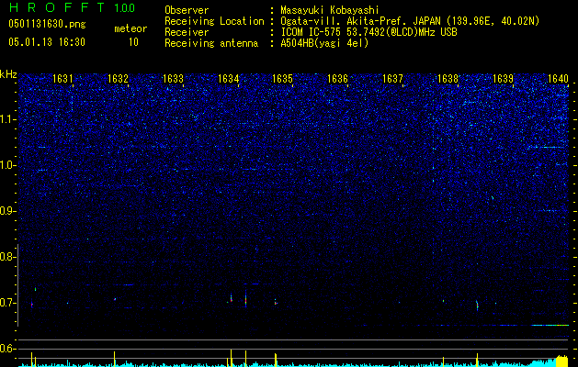Click the date stamp 05.01.13 16:30
578x367 pixels.
click(x=47, y=42)
